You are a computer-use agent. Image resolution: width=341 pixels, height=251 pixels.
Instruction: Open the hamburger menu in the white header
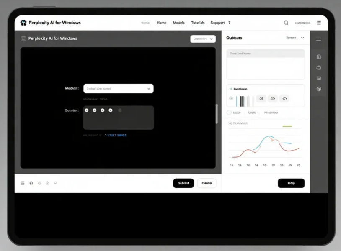pyautogui.click(x=319, y=23)
